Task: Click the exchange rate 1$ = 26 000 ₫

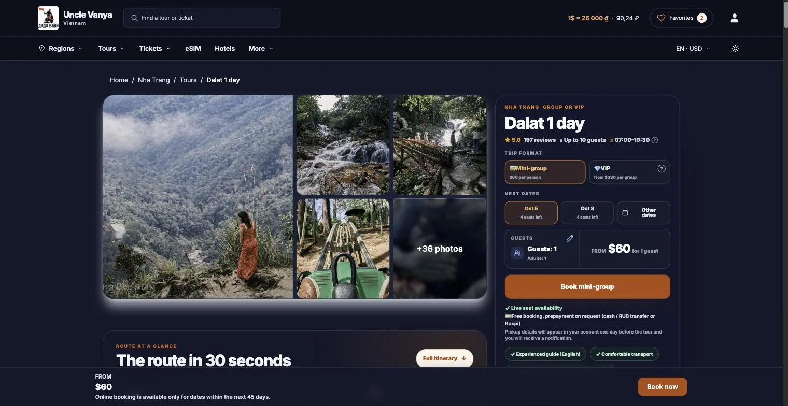Action: [x=588, y=18]
